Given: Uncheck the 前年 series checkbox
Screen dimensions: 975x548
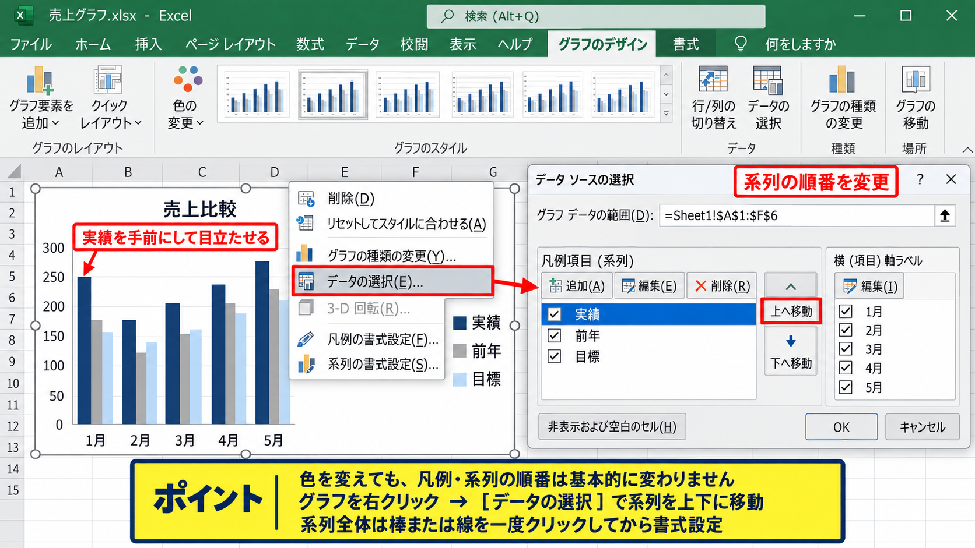Looking at the screenshot, I should click(555, 335).
